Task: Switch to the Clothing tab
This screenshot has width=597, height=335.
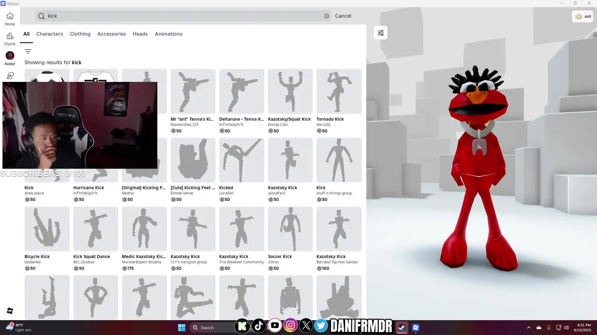Action: 80,34
